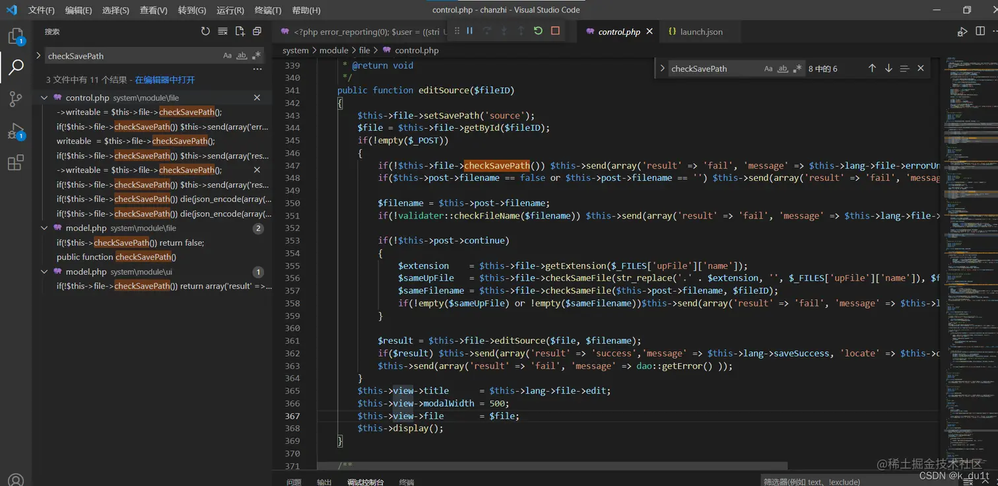
Task: Refresh the search results
Action: [x=205, y=32]
